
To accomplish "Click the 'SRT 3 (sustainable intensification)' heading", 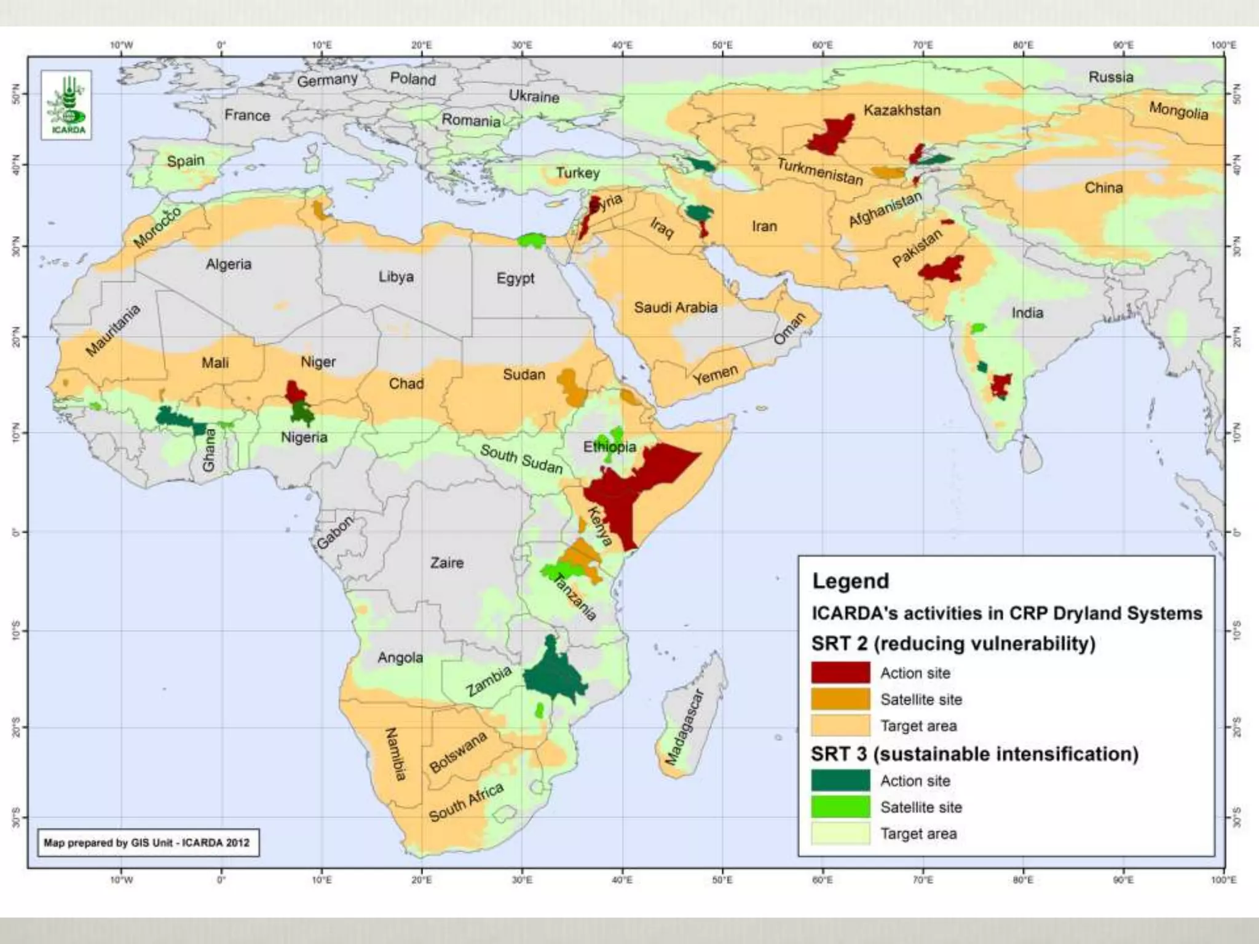I will tap(974, 753).
